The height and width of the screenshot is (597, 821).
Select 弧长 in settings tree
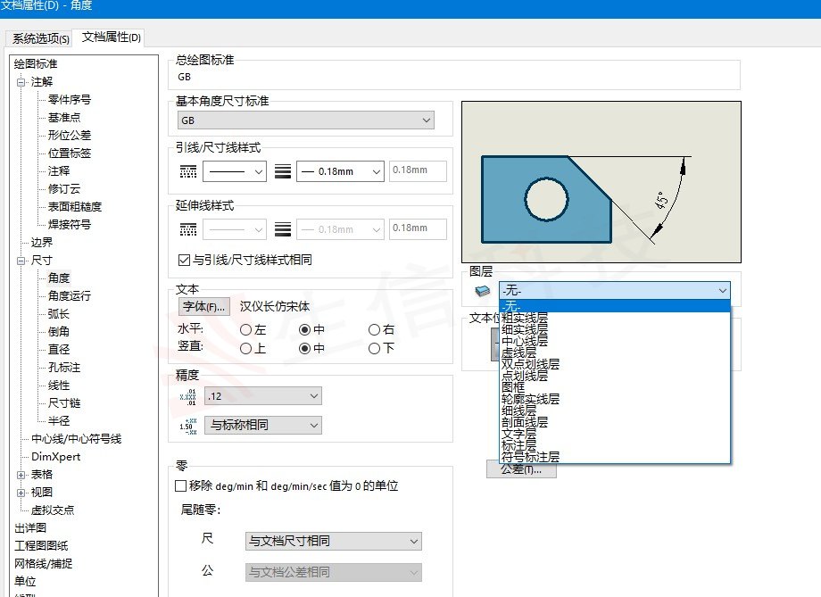(58, 314)
